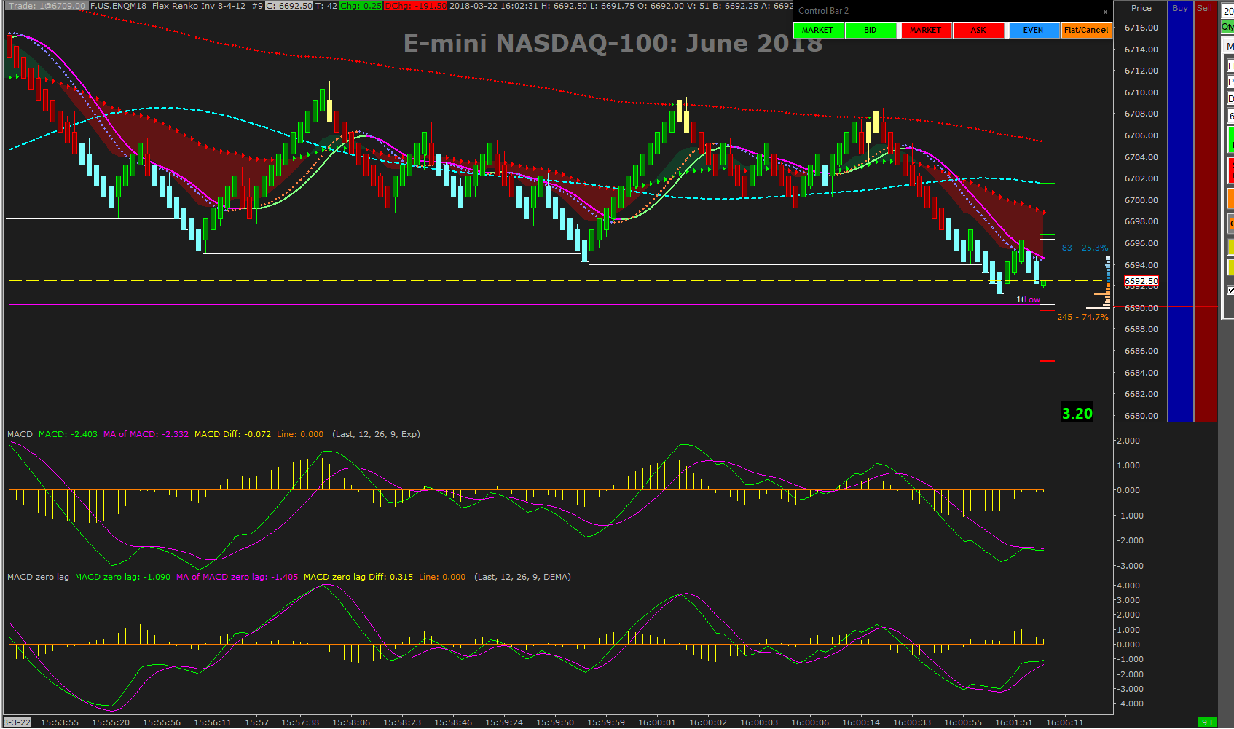This screenshot has height=729, width=1234.
Task: Click the 4.000 value on zero lag scale
Action: [x=1128, y=586]
